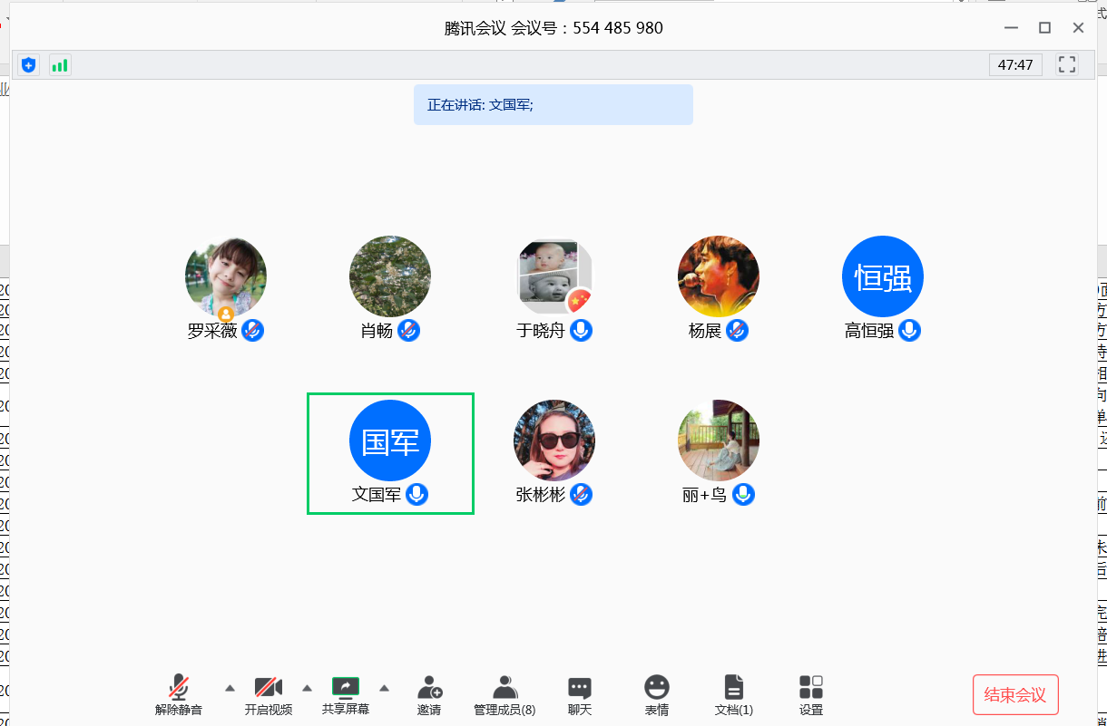This screenshot has width=1107, height=726.
Task: Check the green network signal icon
Action: (60, 65)
